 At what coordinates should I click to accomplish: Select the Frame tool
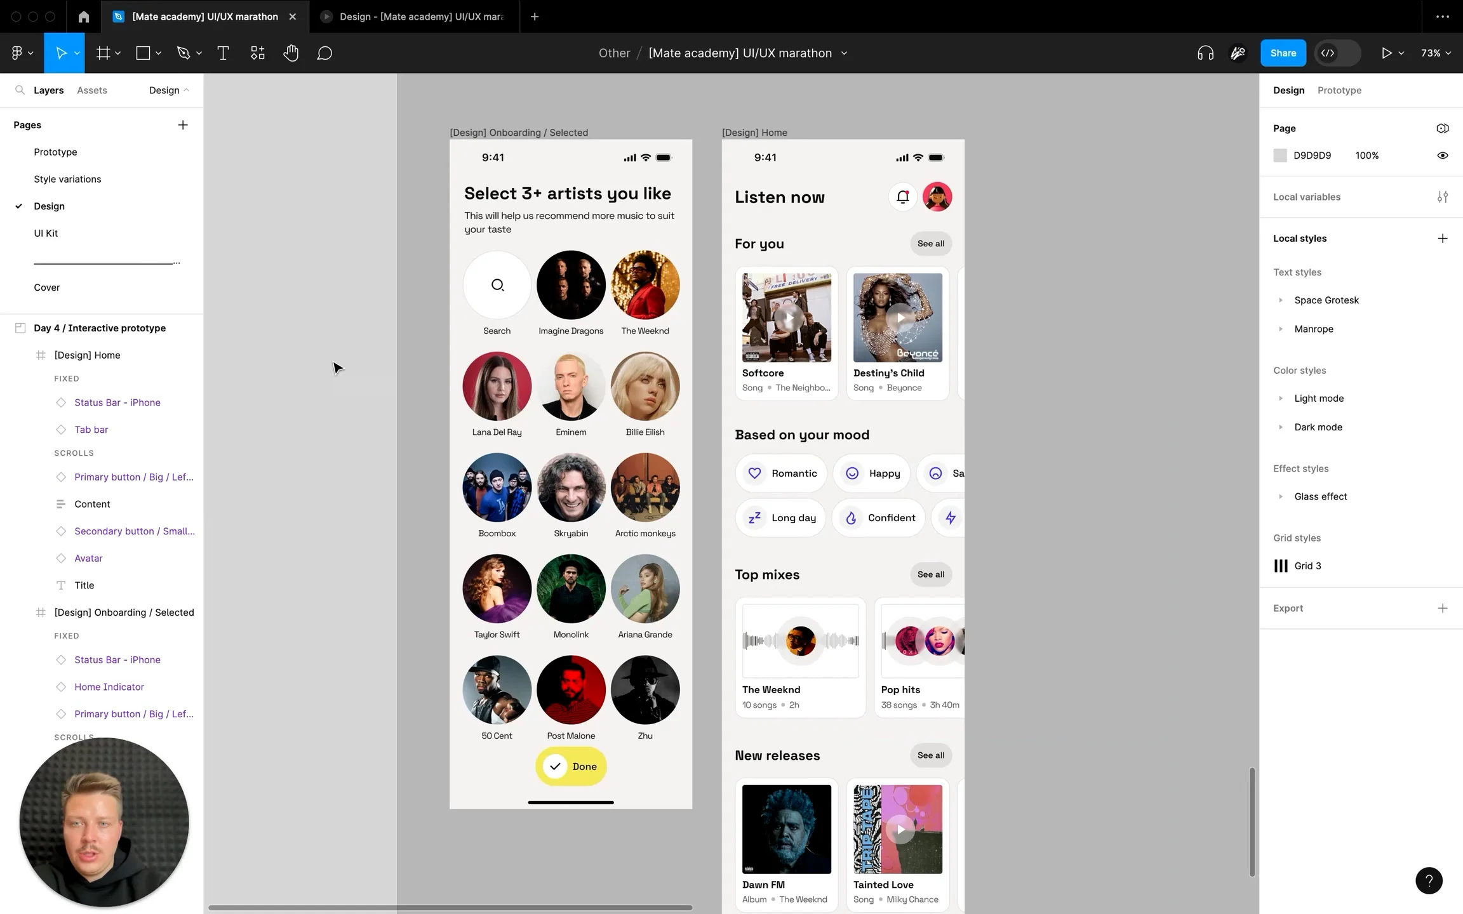103,53
